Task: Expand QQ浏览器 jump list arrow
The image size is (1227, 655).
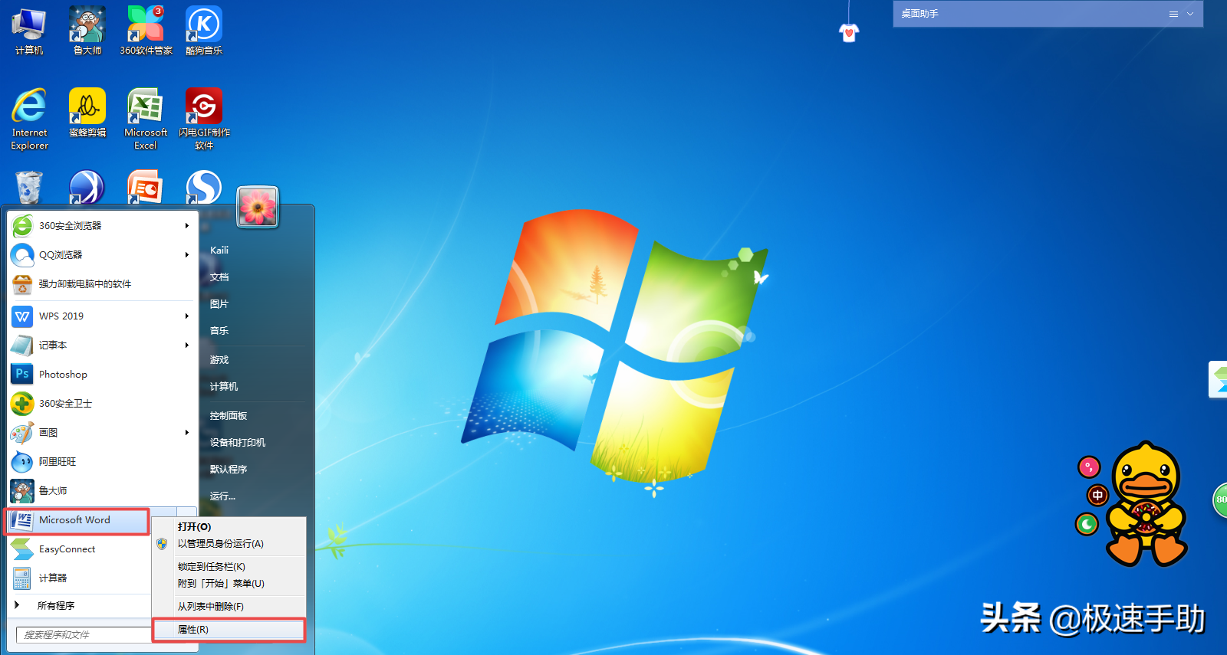Action: pos(187,255)
